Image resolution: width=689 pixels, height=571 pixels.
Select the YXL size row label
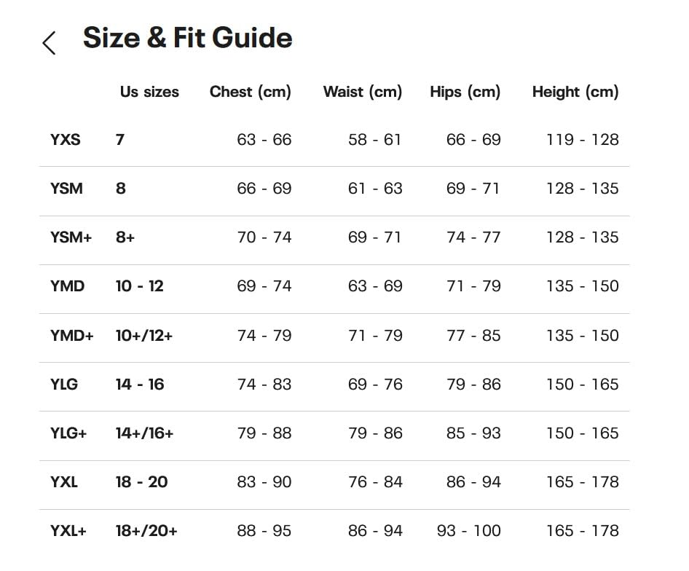pyautogui.click(x=64, y=482)
